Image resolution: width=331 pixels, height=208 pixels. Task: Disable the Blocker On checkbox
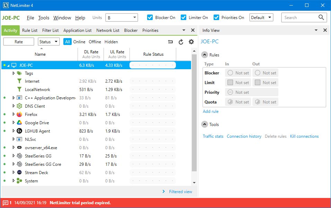(150, 17)
